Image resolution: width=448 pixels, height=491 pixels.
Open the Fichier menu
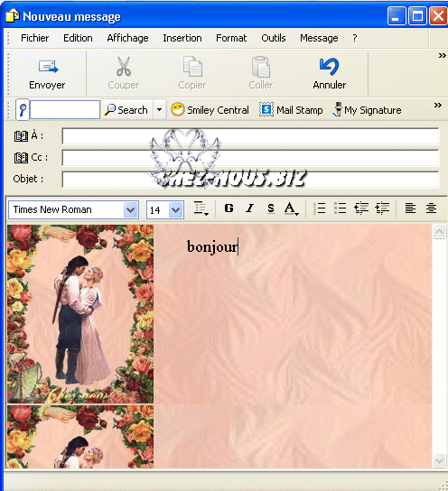(x=35, y=38)
